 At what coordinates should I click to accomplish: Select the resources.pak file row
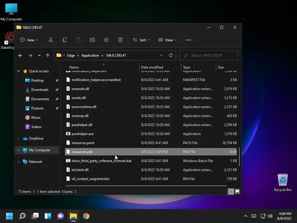pos(151,152)
